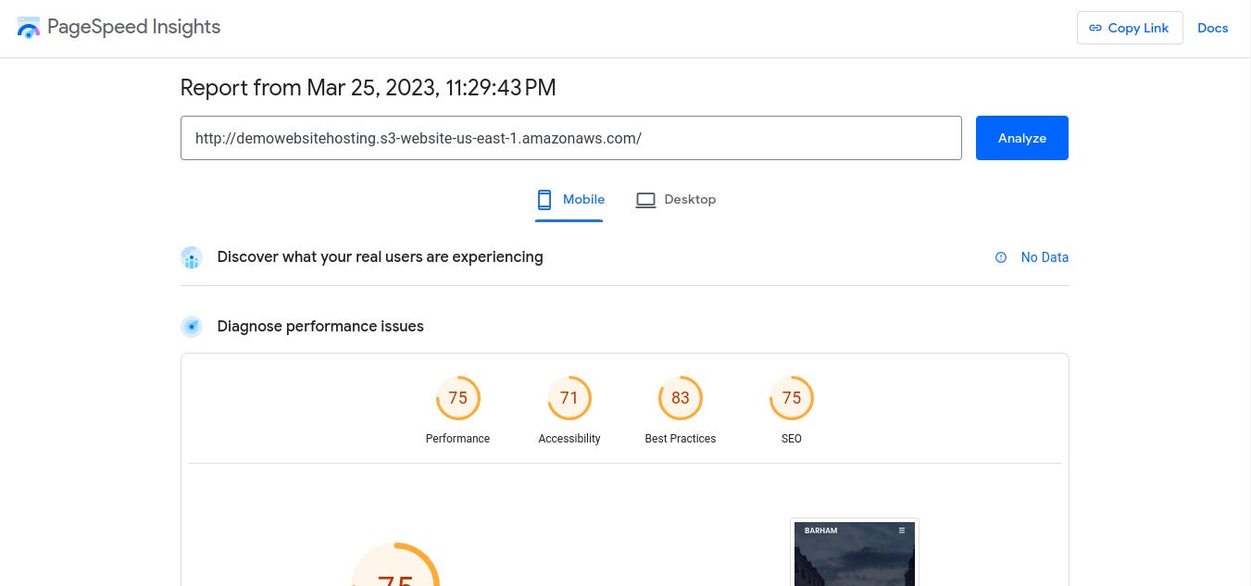Click the SEO score gauge 75

coord(791,398)
